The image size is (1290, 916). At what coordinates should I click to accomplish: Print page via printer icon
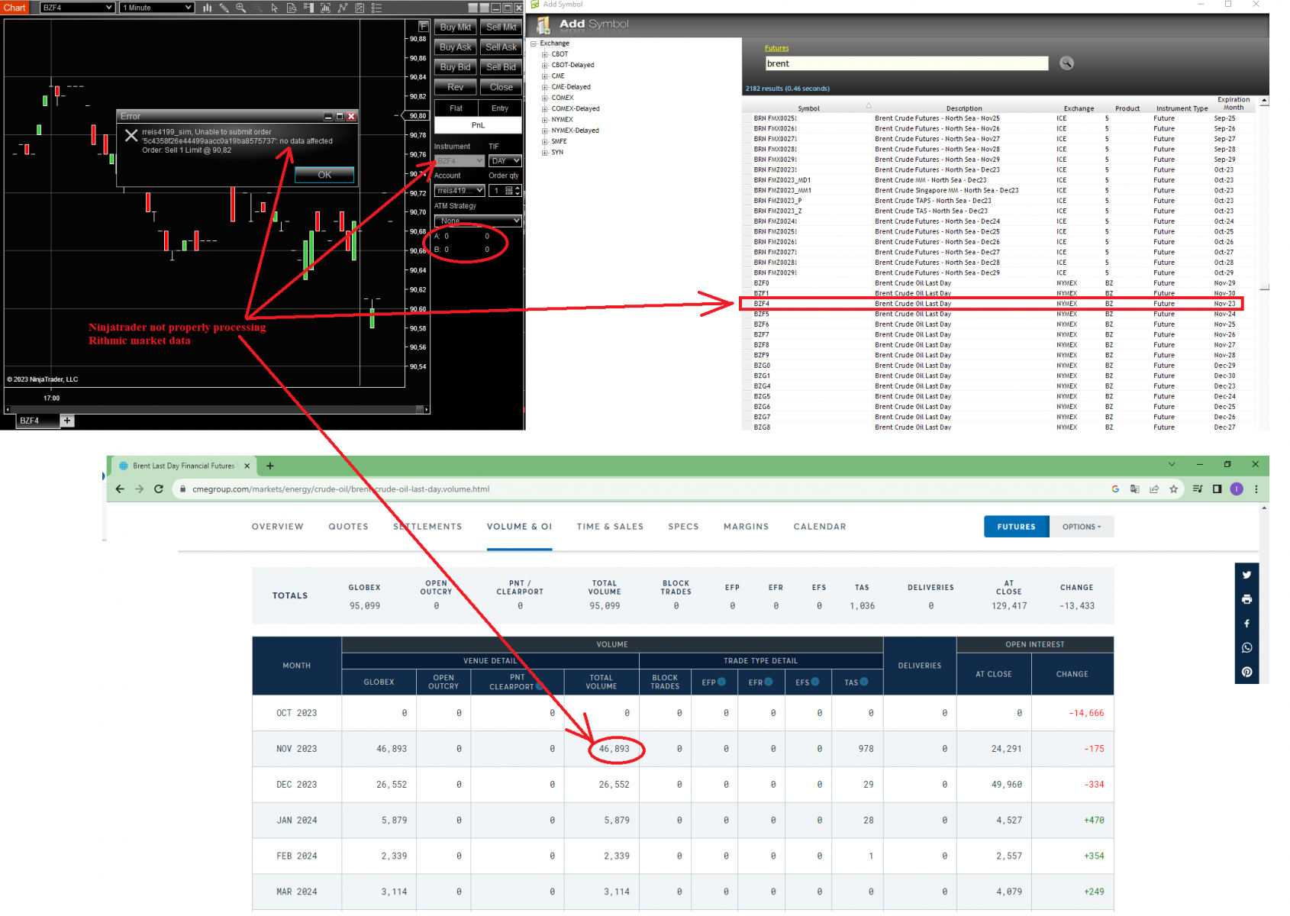click(1246, 599)
